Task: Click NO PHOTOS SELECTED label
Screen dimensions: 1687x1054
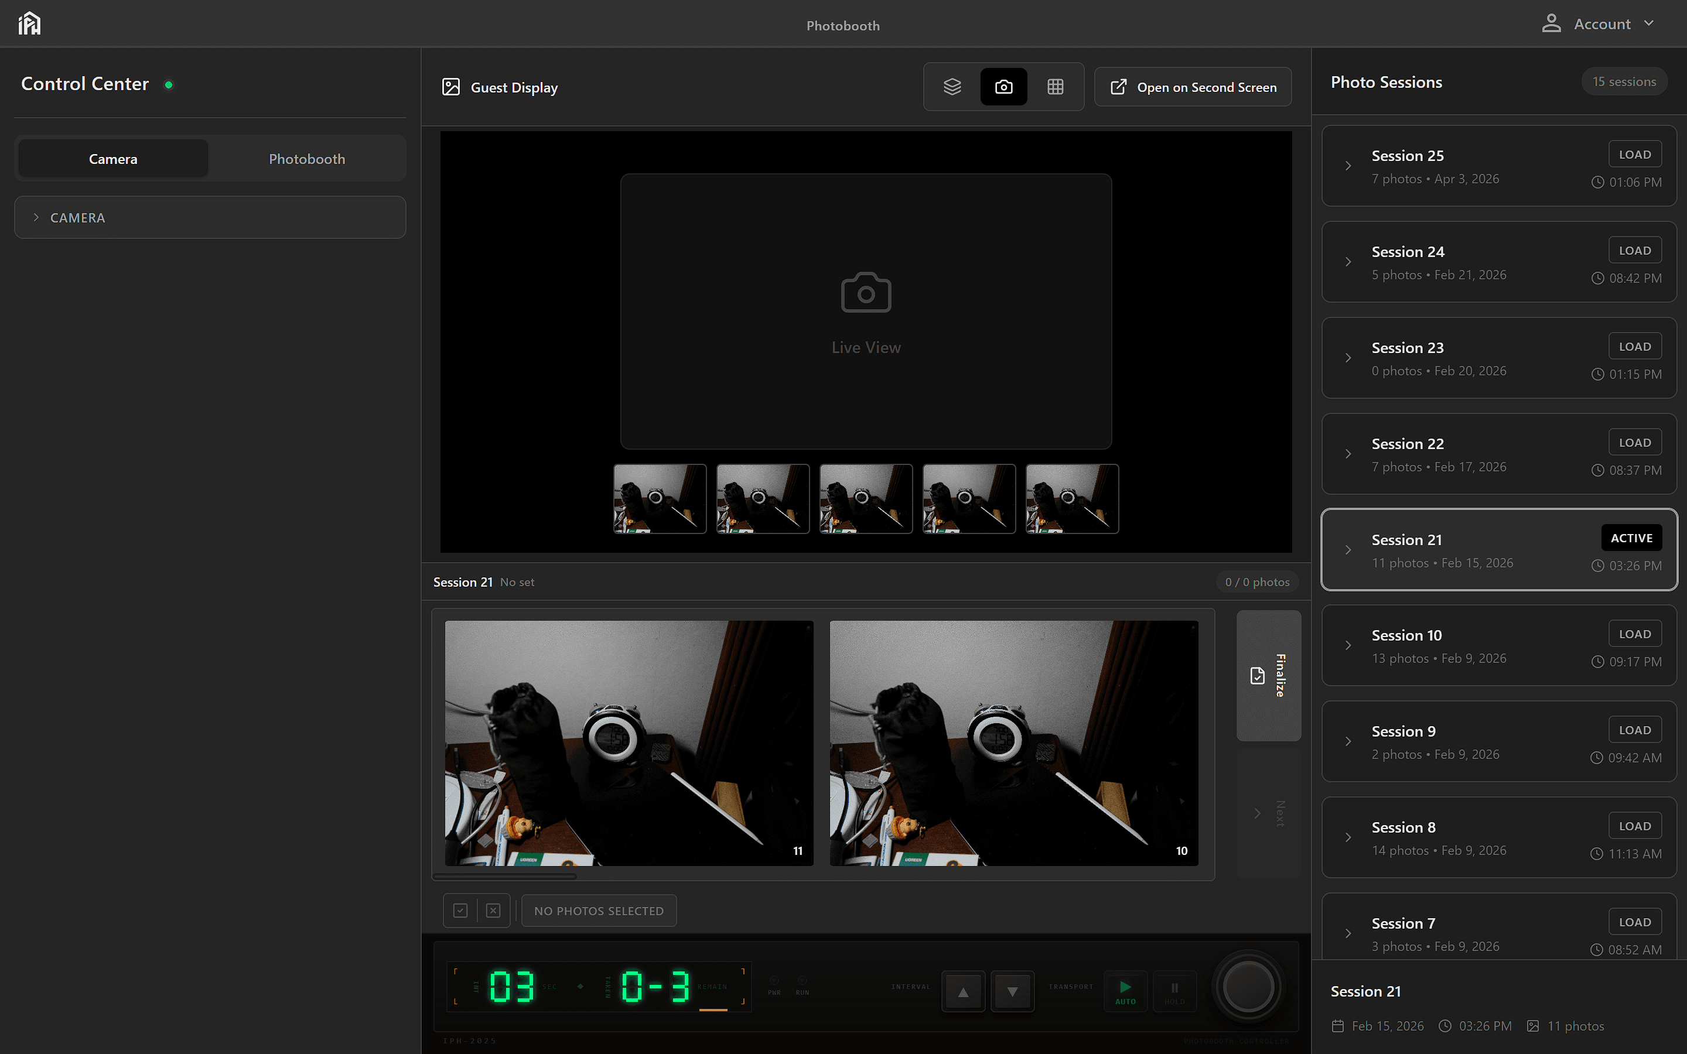Action: 599,911
